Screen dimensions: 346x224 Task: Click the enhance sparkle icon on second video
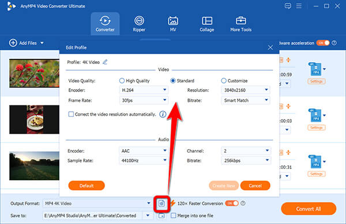[288, 106]
